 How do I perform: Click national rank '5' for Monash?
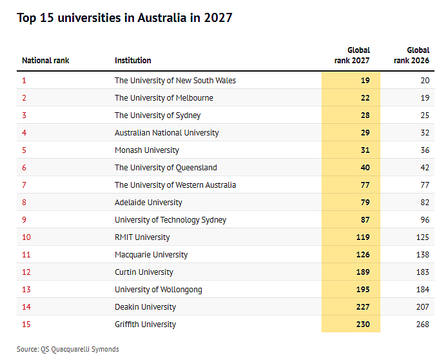click(x=24, y=150)
